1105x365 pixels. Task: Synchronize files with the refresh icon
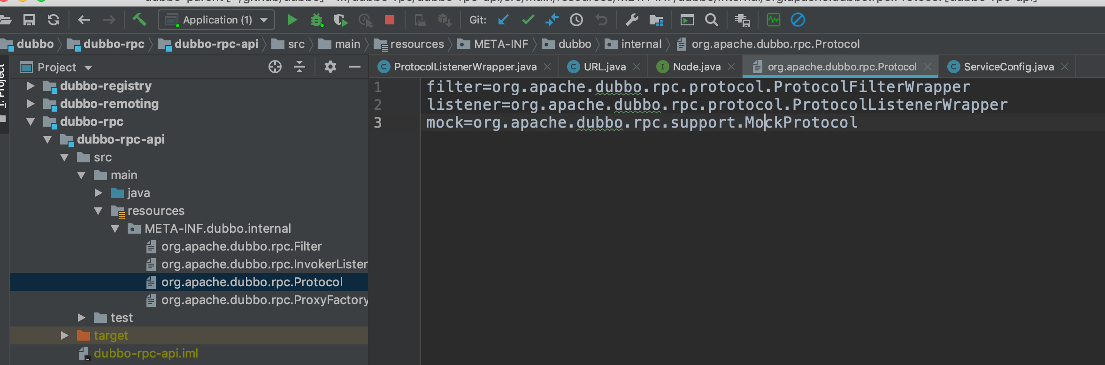point(54,20)
